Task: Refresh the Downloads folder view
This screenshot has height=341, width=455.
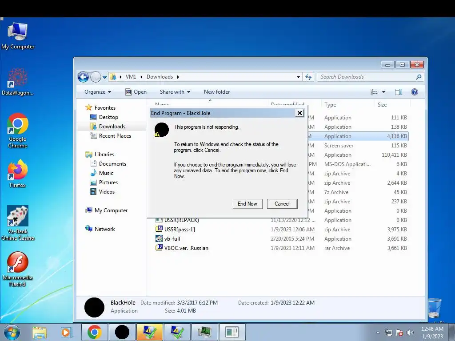Action: (x=308, y=77)
